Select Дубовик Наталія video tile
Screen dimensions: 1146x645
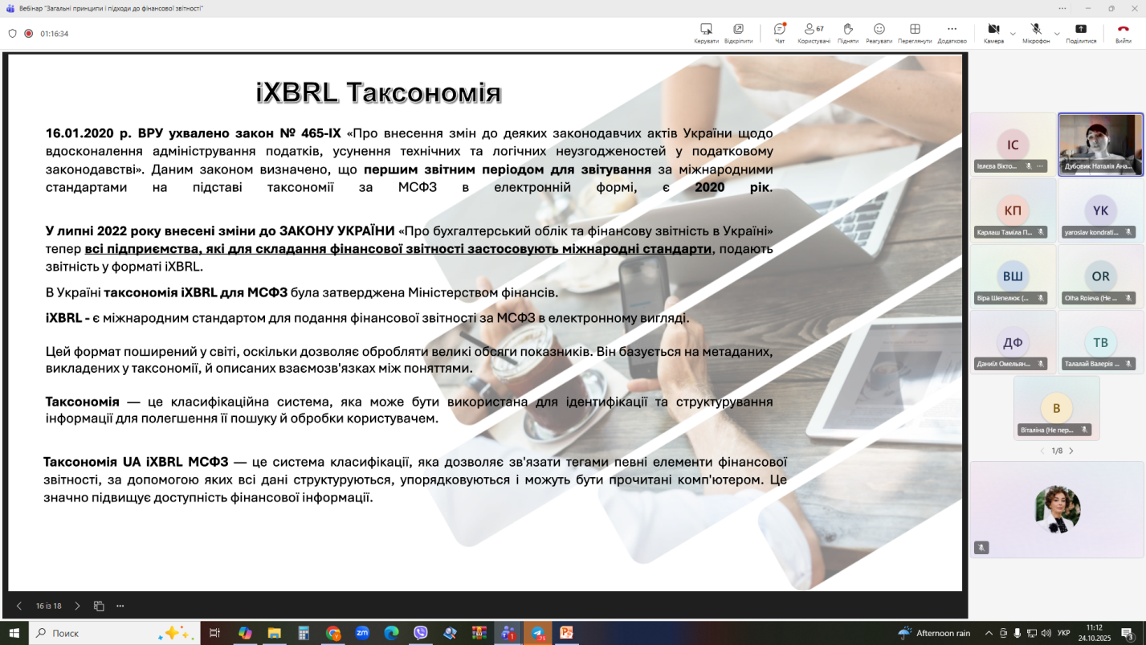(x=1100, y=143)
